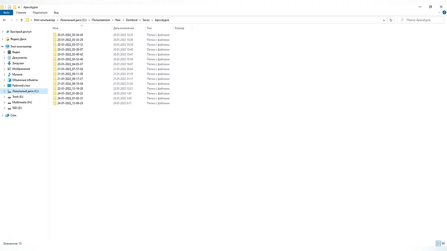The width and height of the screenshot is (447, 251).
Task: Select Видео in navigation pane
Action: pos(16,52)
